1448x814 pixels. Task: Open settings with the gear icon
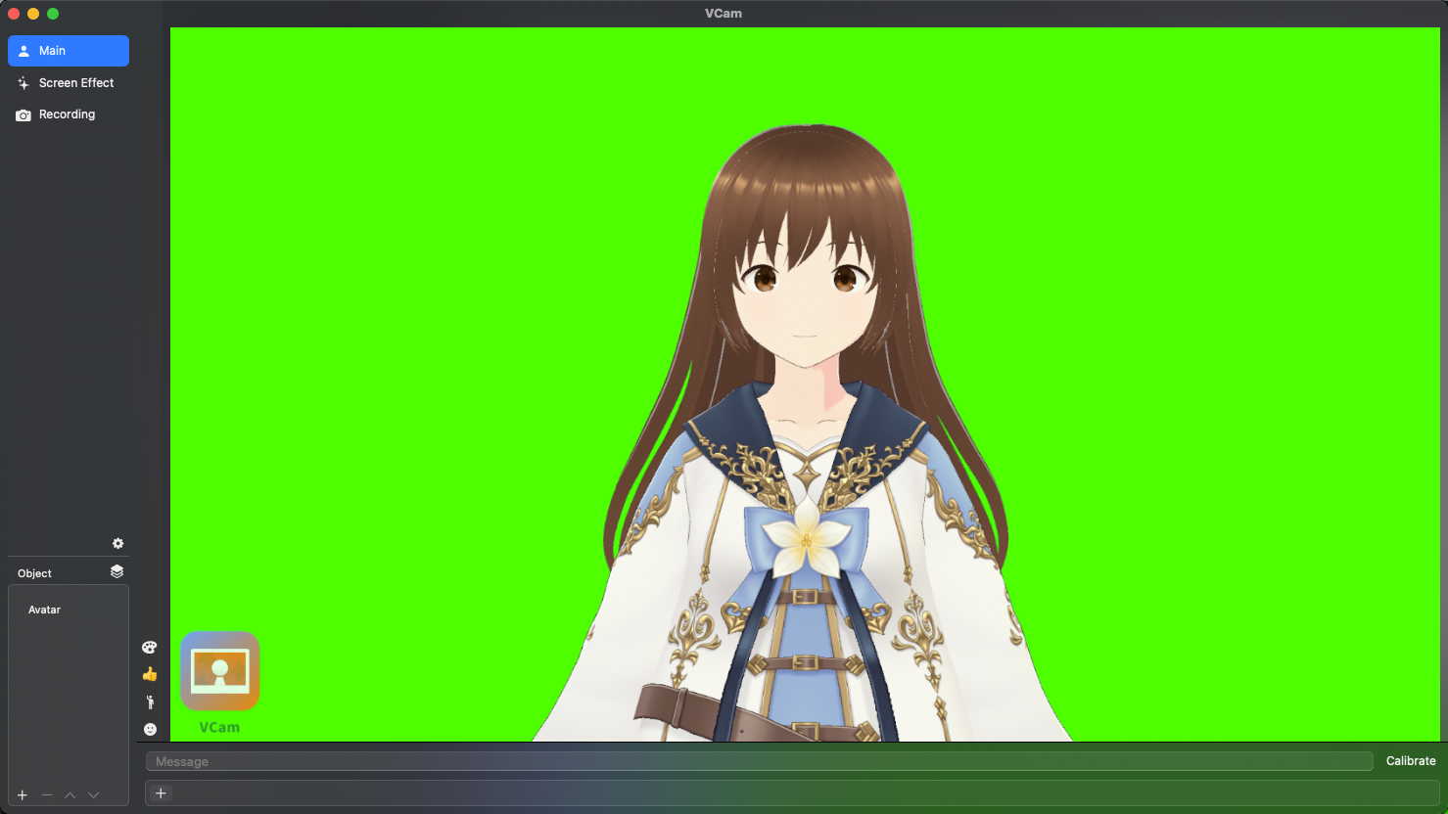pyautogui.click(x=117, y=544)
